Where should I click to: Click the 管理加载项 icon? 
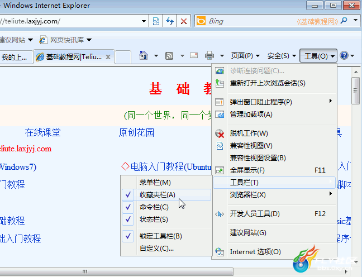[x=220, y=114]
